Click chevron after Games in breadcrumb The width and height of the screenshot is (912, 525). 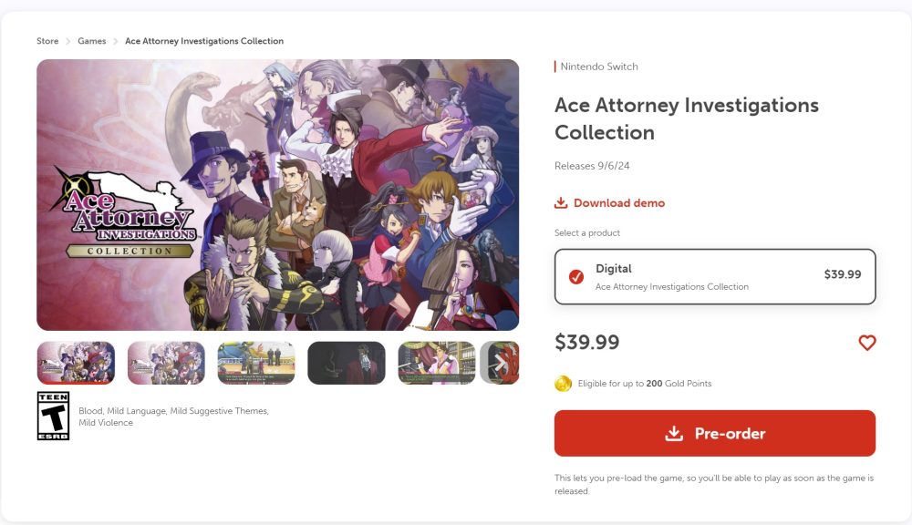(115, 41)
